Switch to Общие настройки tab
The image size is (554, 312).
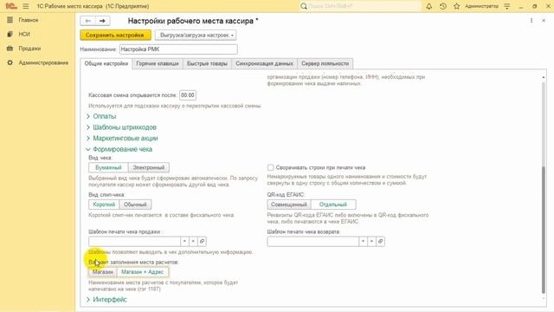pos(106,63)
